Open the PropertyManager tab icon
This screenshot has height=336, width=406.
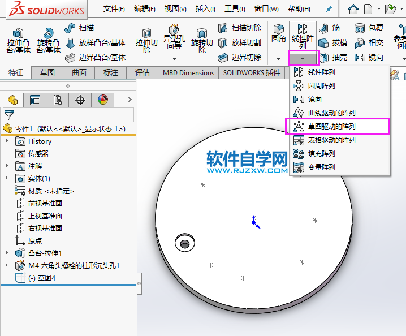[x=35, y=100]
